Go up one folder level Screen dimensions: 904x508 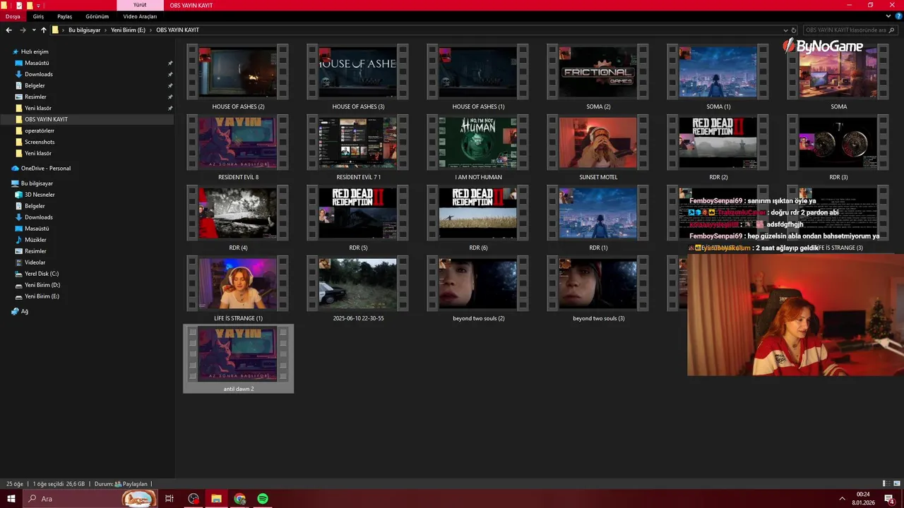44,30
